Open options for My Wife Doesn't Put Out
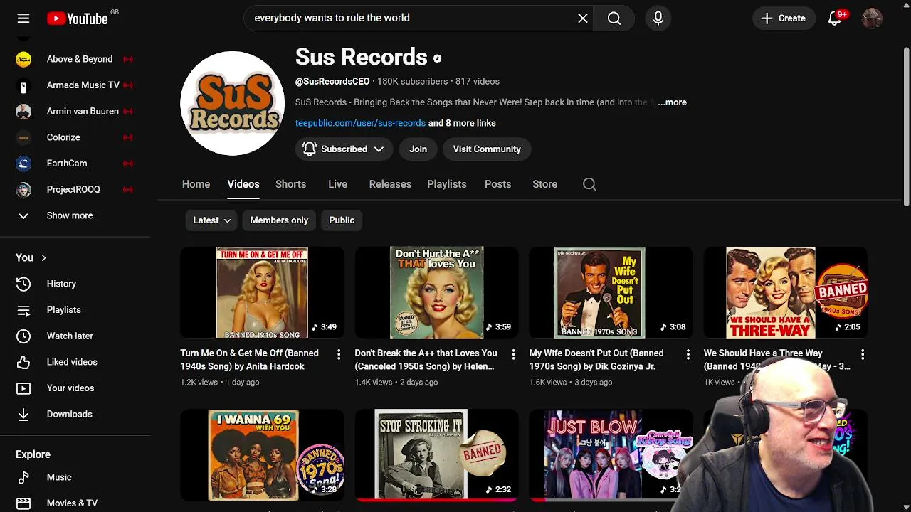The width and height of the screenshot is (911, 512). point(688,354)
